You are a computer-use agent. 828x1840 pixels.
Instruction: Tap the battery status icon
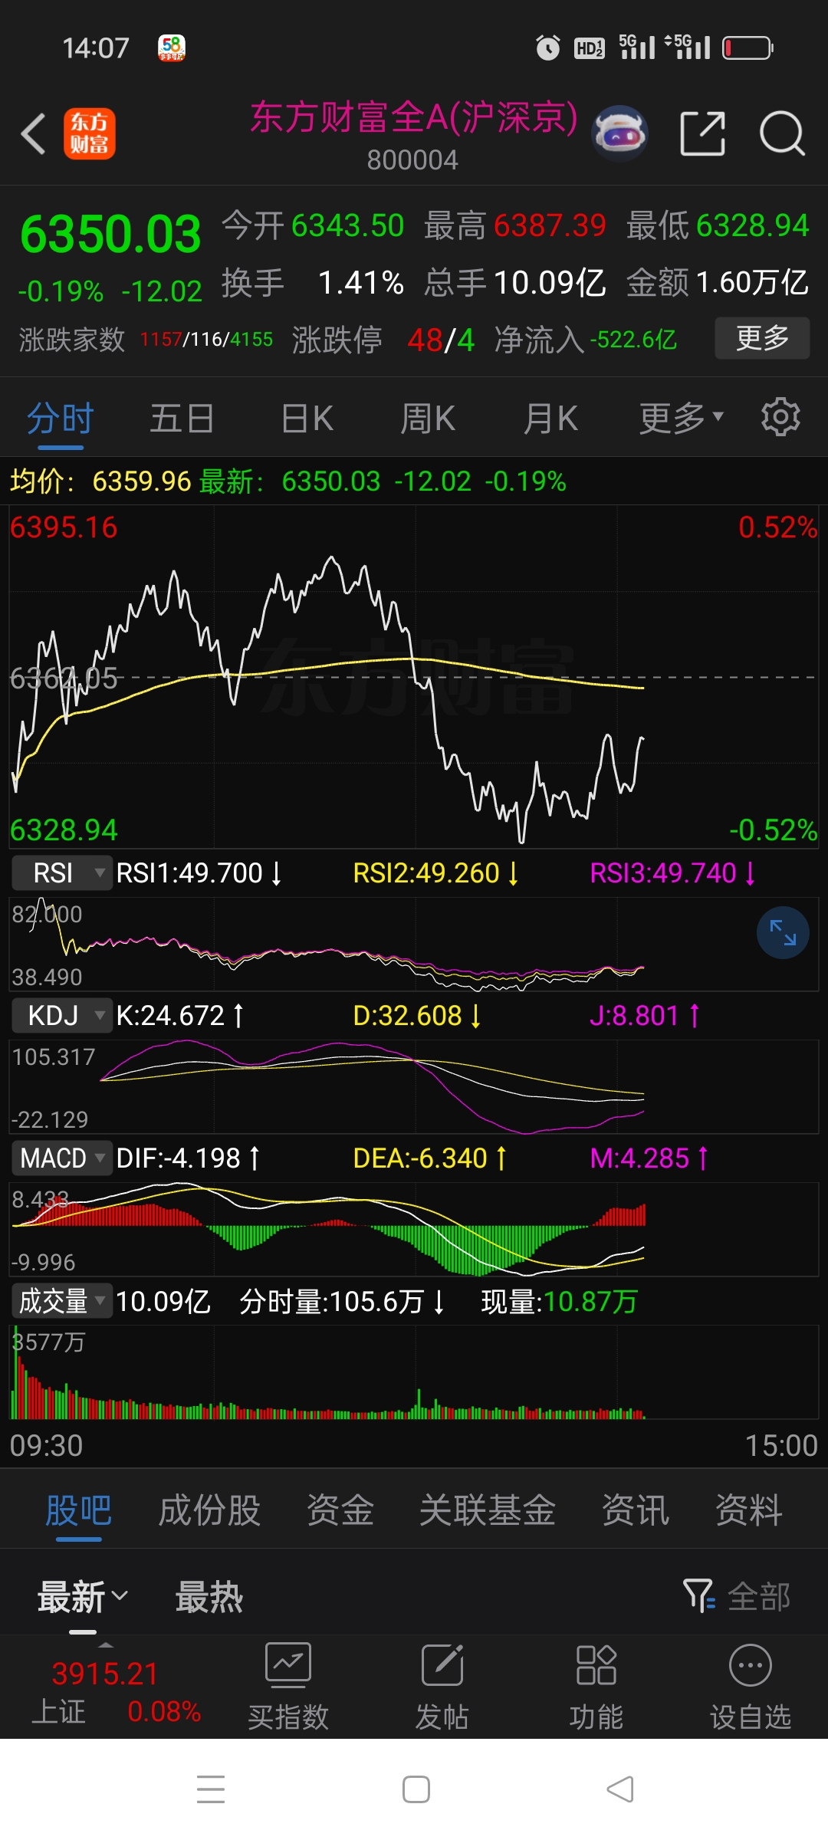(747, 48)
